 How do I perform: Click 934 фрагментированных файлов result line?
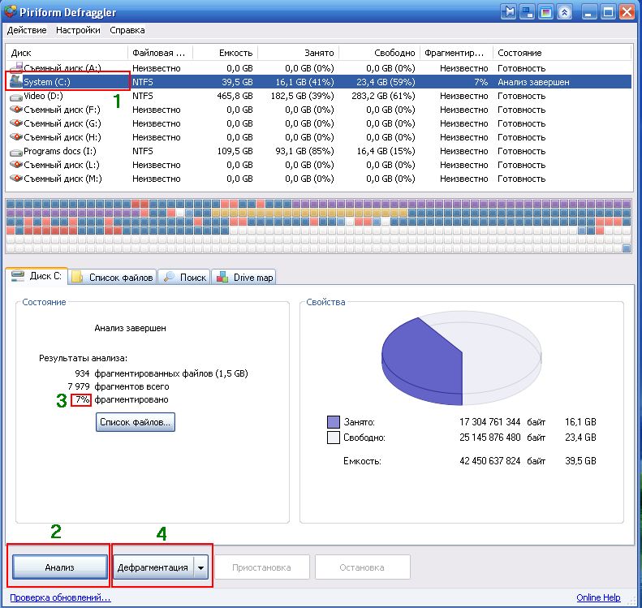(x=162, y=373)
